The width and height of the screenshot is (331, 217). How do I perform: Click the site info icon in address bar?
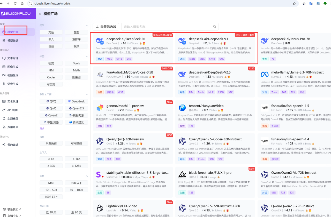click(31, 4)
